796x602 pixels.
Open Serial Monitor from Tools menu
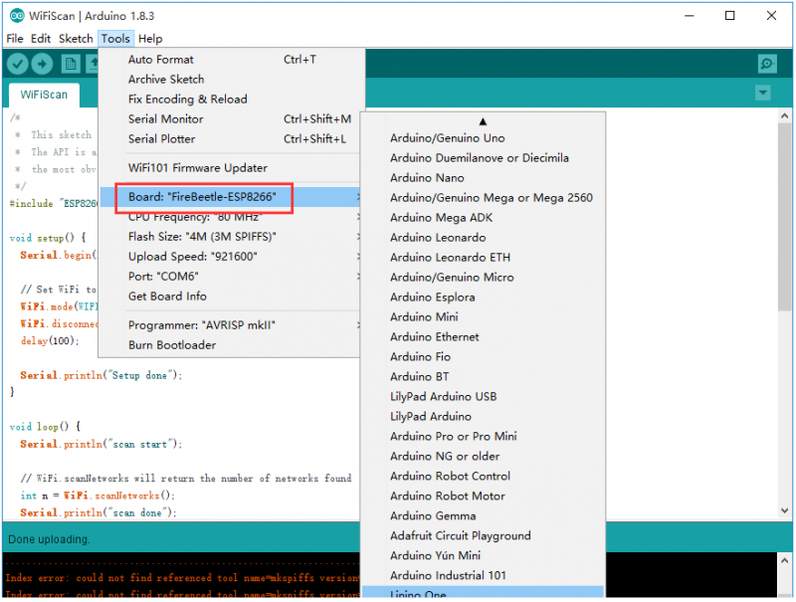tap(232, 118)
